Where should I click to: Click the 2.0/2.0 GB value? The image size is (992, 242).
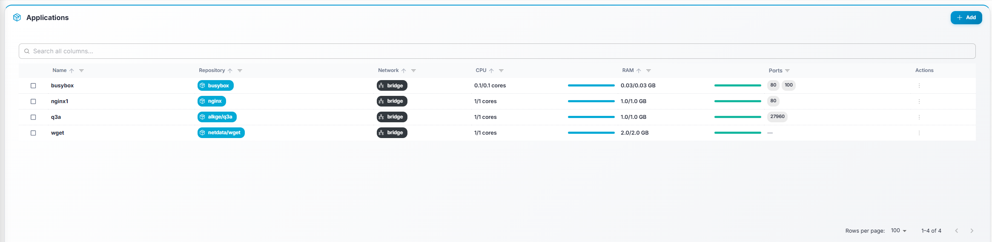click(x=634, y=133)
